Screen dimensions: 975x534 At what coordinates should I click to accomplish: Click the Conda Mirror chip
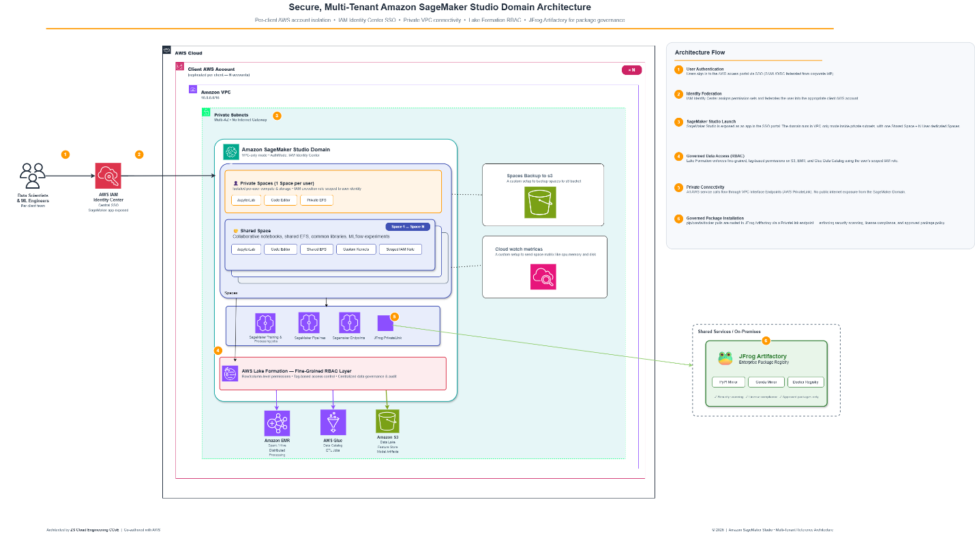766,382
